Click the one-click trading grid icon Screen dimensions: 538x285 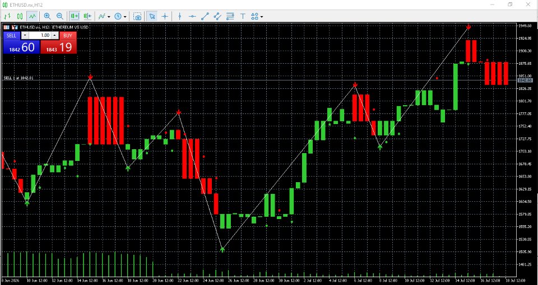7,27
